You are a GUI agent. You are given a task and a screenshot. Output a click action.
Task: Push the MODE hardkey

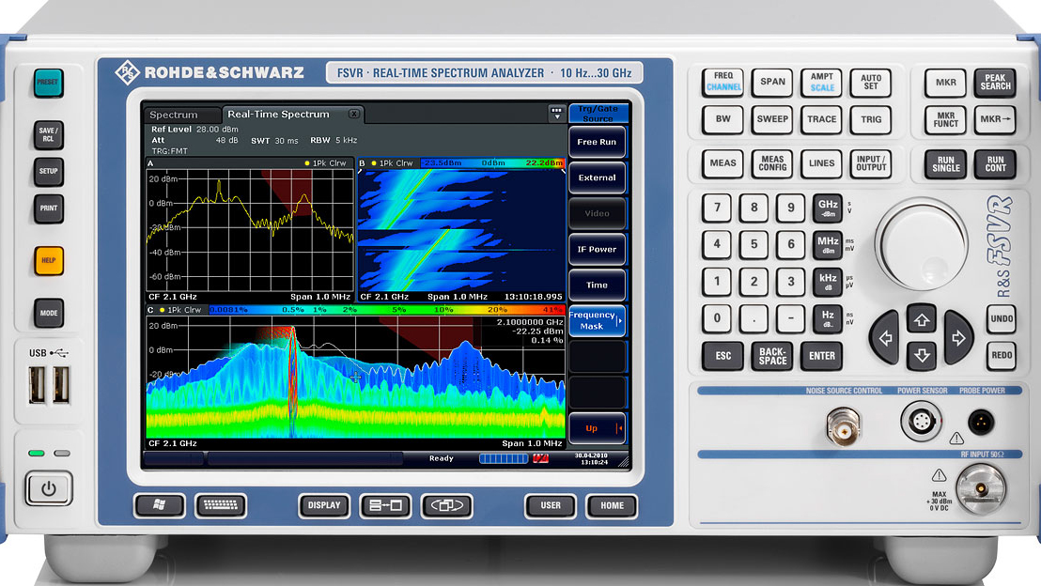(49, 314)
